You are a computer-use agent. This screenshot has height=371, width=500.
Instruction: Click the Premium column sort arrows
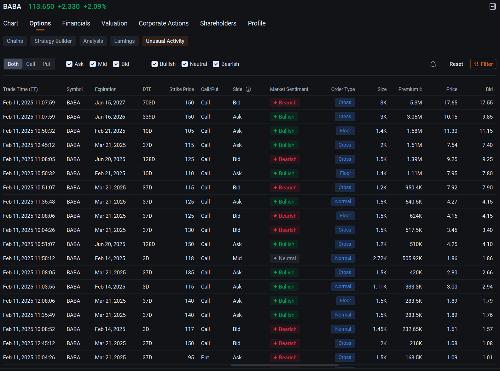coord(420,90)
